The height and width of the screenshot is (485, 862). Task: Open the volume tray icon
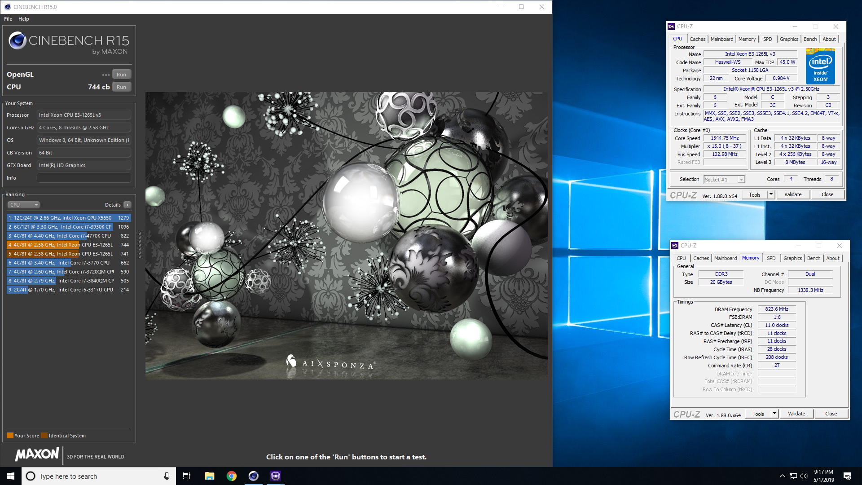(803, 476)
